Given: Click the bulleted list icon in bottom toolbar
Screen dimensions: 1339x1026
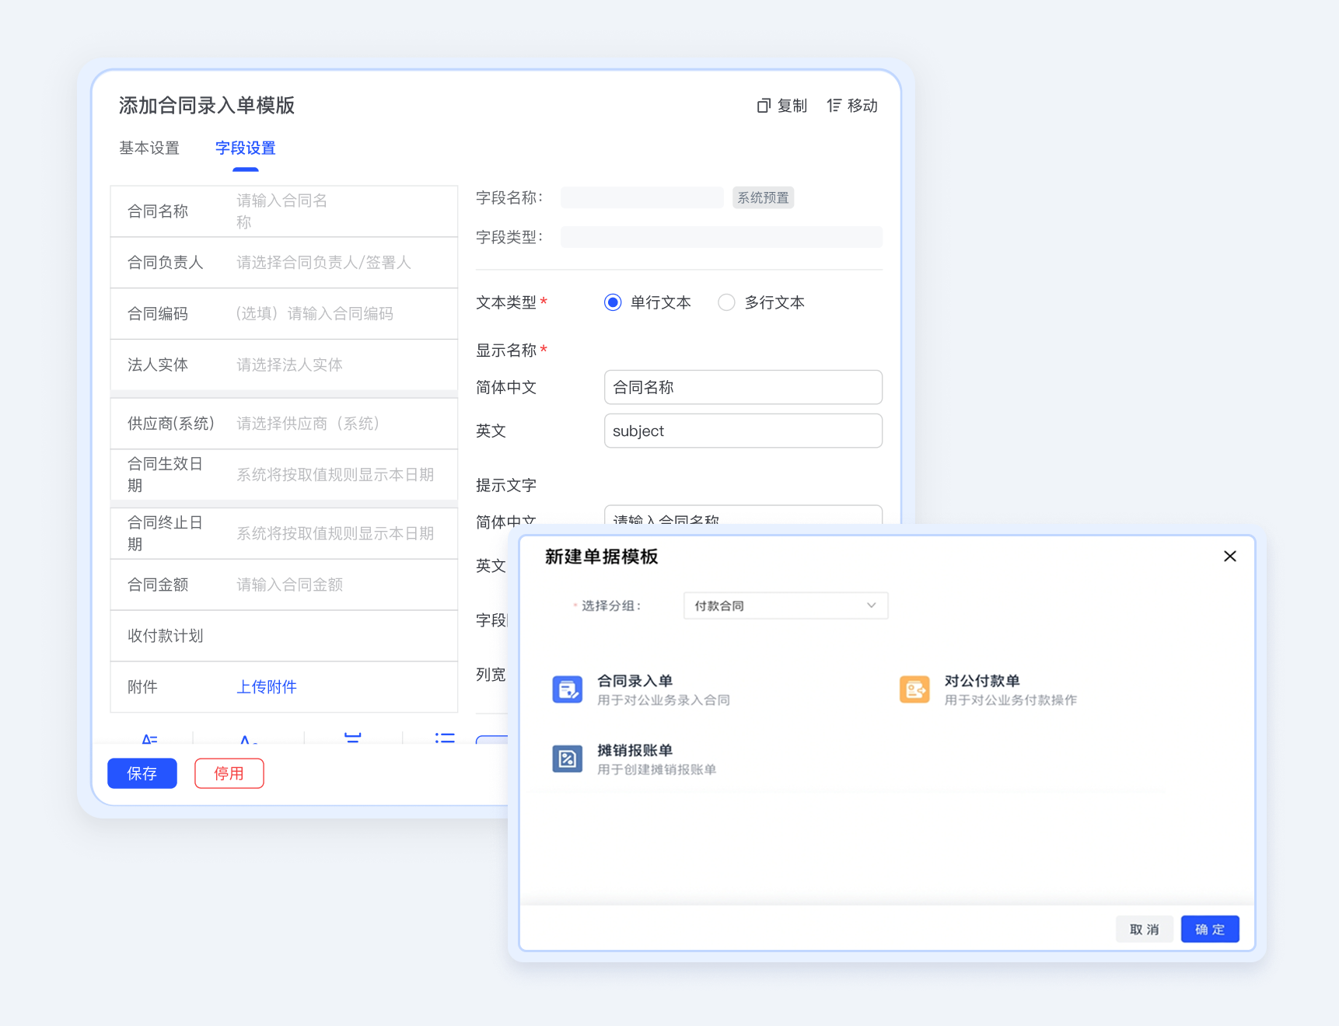Looking at the screenshot, I should (x=445, y=737).
